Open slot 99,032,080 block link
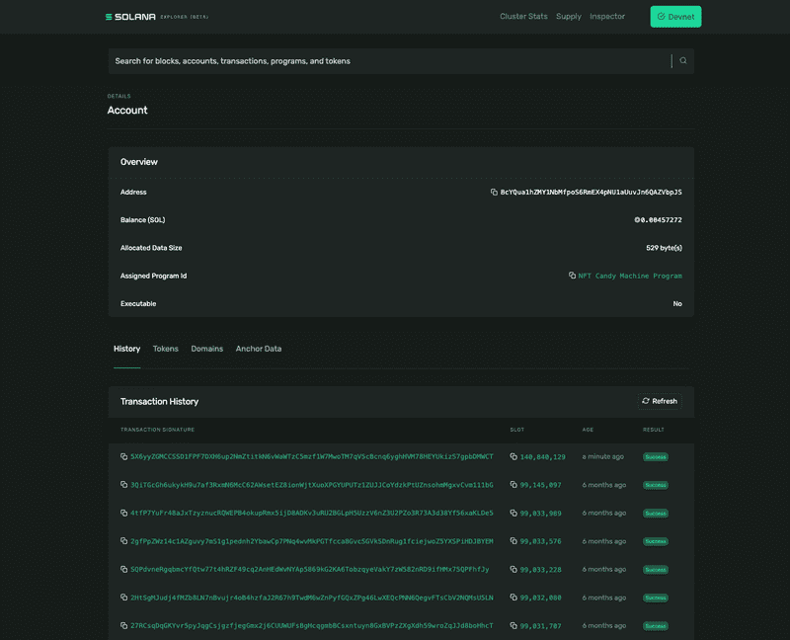 (540, 598)
